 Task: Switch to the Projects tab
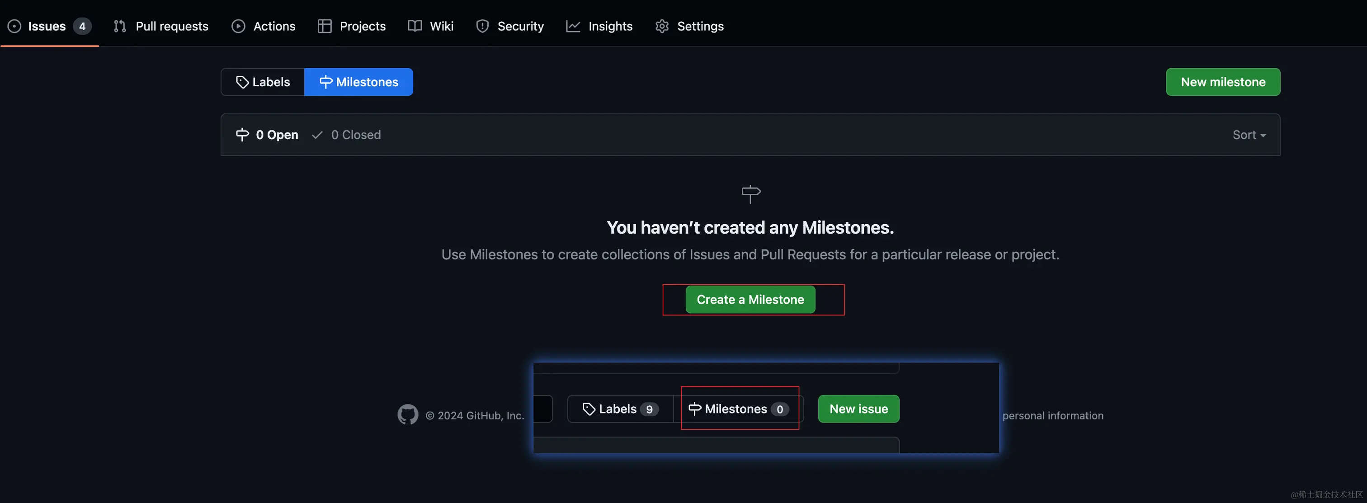click(352, 26)
